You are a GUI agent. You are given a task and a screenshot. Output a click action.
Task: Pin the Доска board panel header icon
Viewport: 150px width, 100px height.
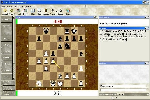coord(95,17)
